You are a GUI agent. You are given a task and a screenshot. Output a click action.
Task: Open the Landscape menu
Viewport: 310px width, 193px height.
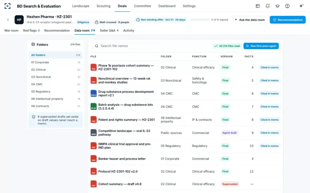(81, 6)
